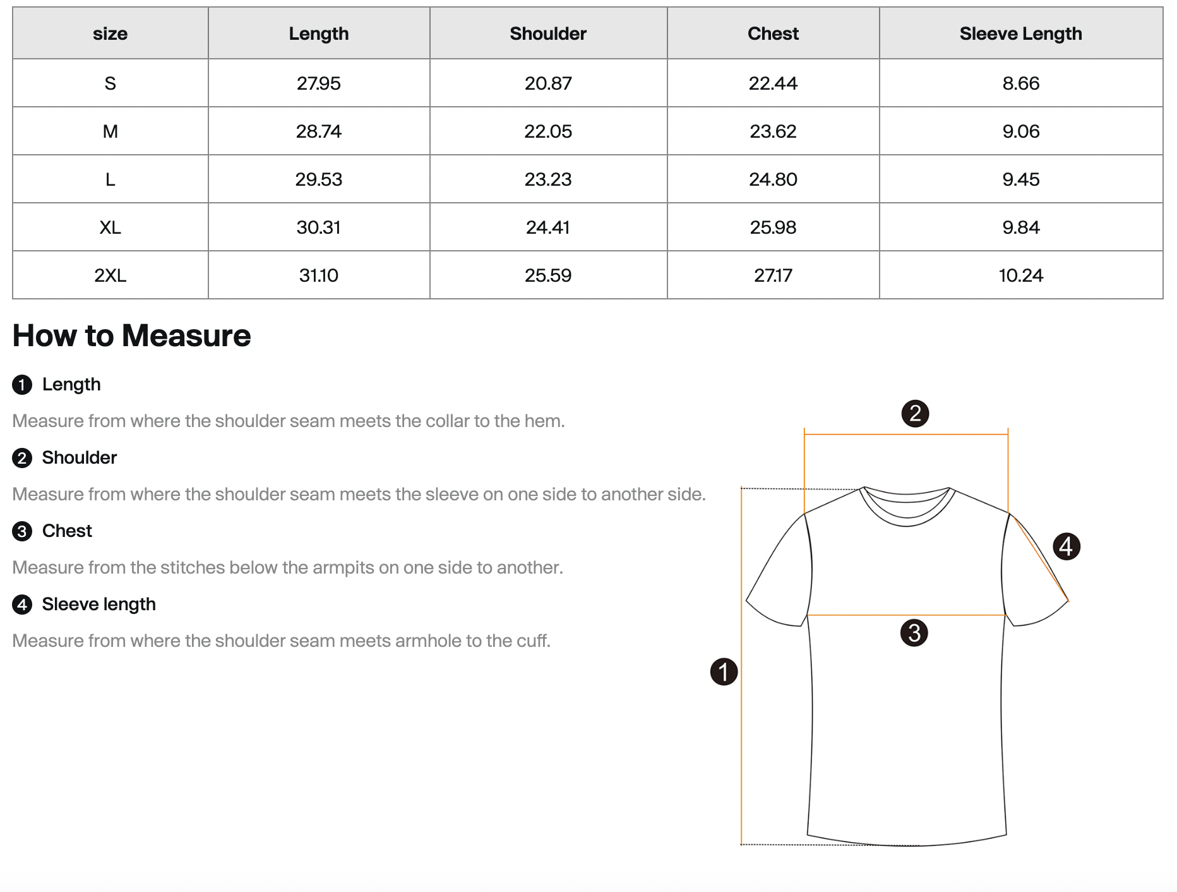The width and height of the screenshot is (1177, 892).
Task: Select the number 4 marker near the t-shirt sleeve
Action: (x=1066, y=546)
